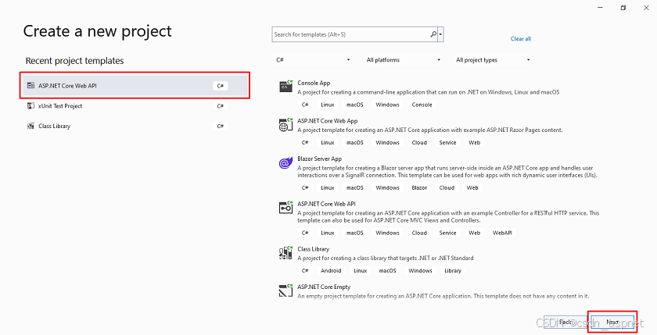Click the ASP.NET Core Empty description text
657x335 pixels.
tap(443, 296)
